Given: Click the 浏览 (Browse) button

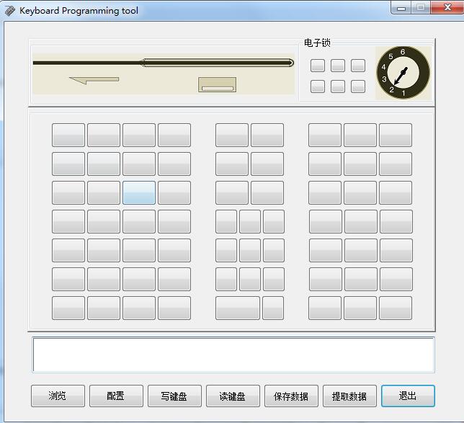Looking at the screenshot, I should click(58, 396).
